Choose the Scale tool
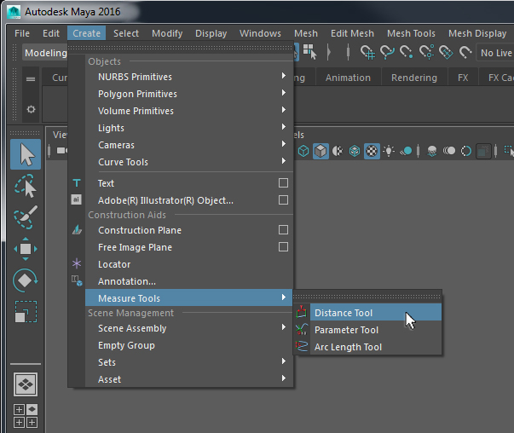 coord(26,312)
